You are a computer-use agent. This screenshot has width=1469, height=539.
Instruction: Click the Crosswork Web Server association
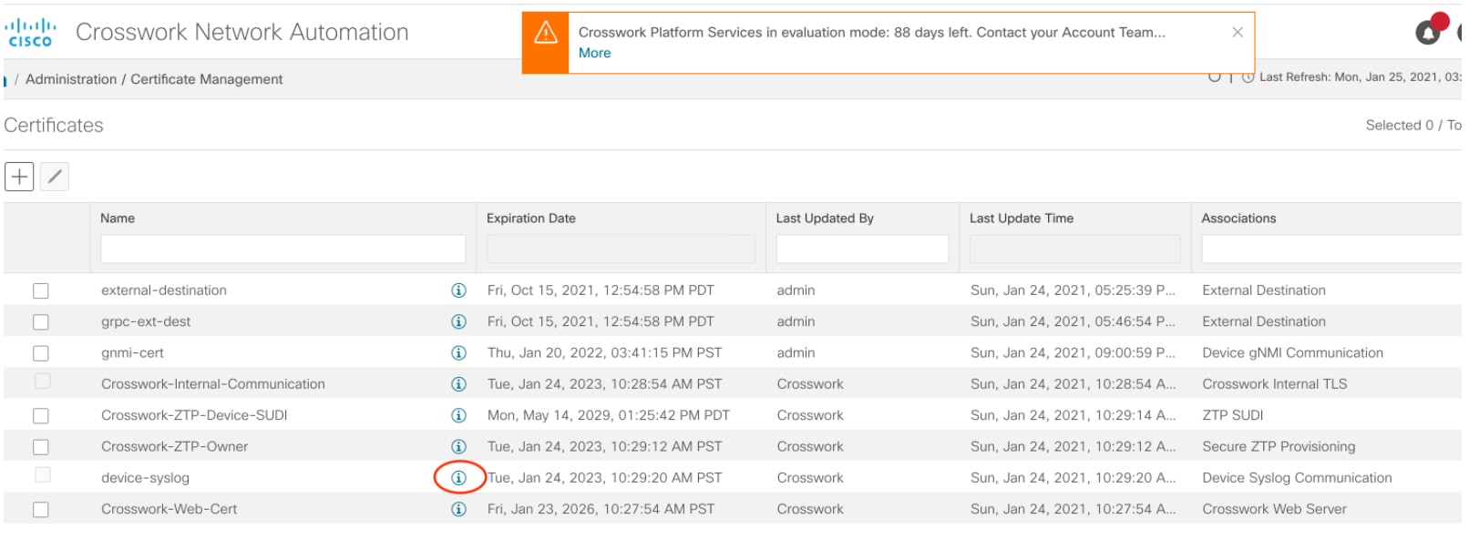1274,509
